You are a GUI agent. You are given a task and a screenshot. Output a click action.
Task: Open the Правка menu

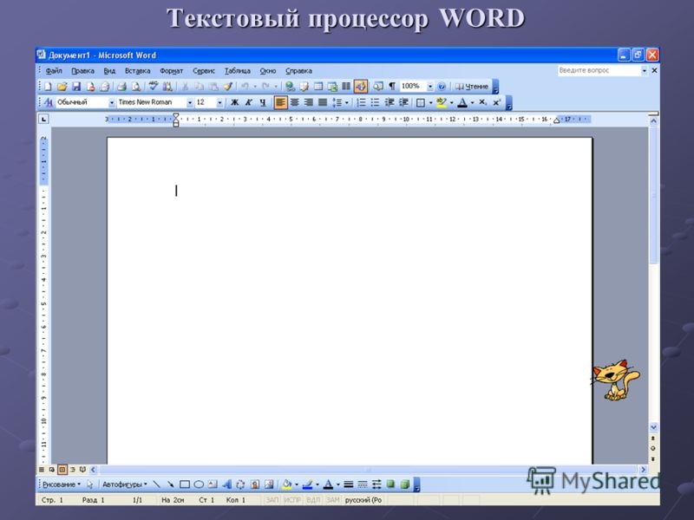click(x=82, y=71)
